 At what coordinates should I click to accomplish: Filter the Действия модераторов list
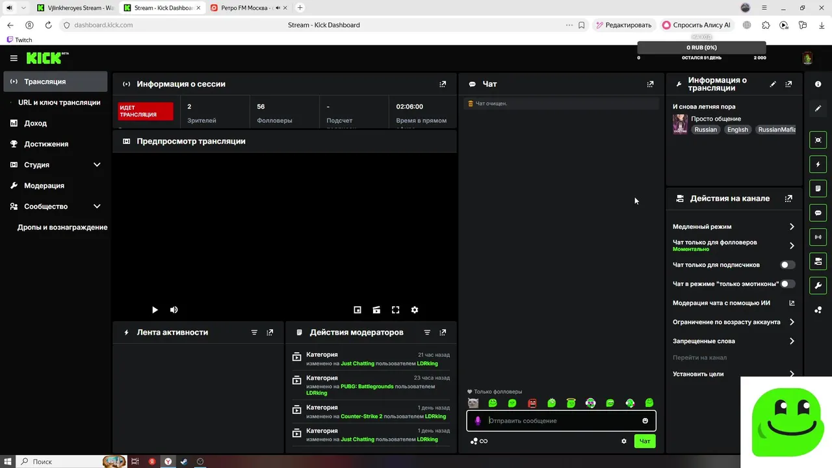click(x=427, y=332)
